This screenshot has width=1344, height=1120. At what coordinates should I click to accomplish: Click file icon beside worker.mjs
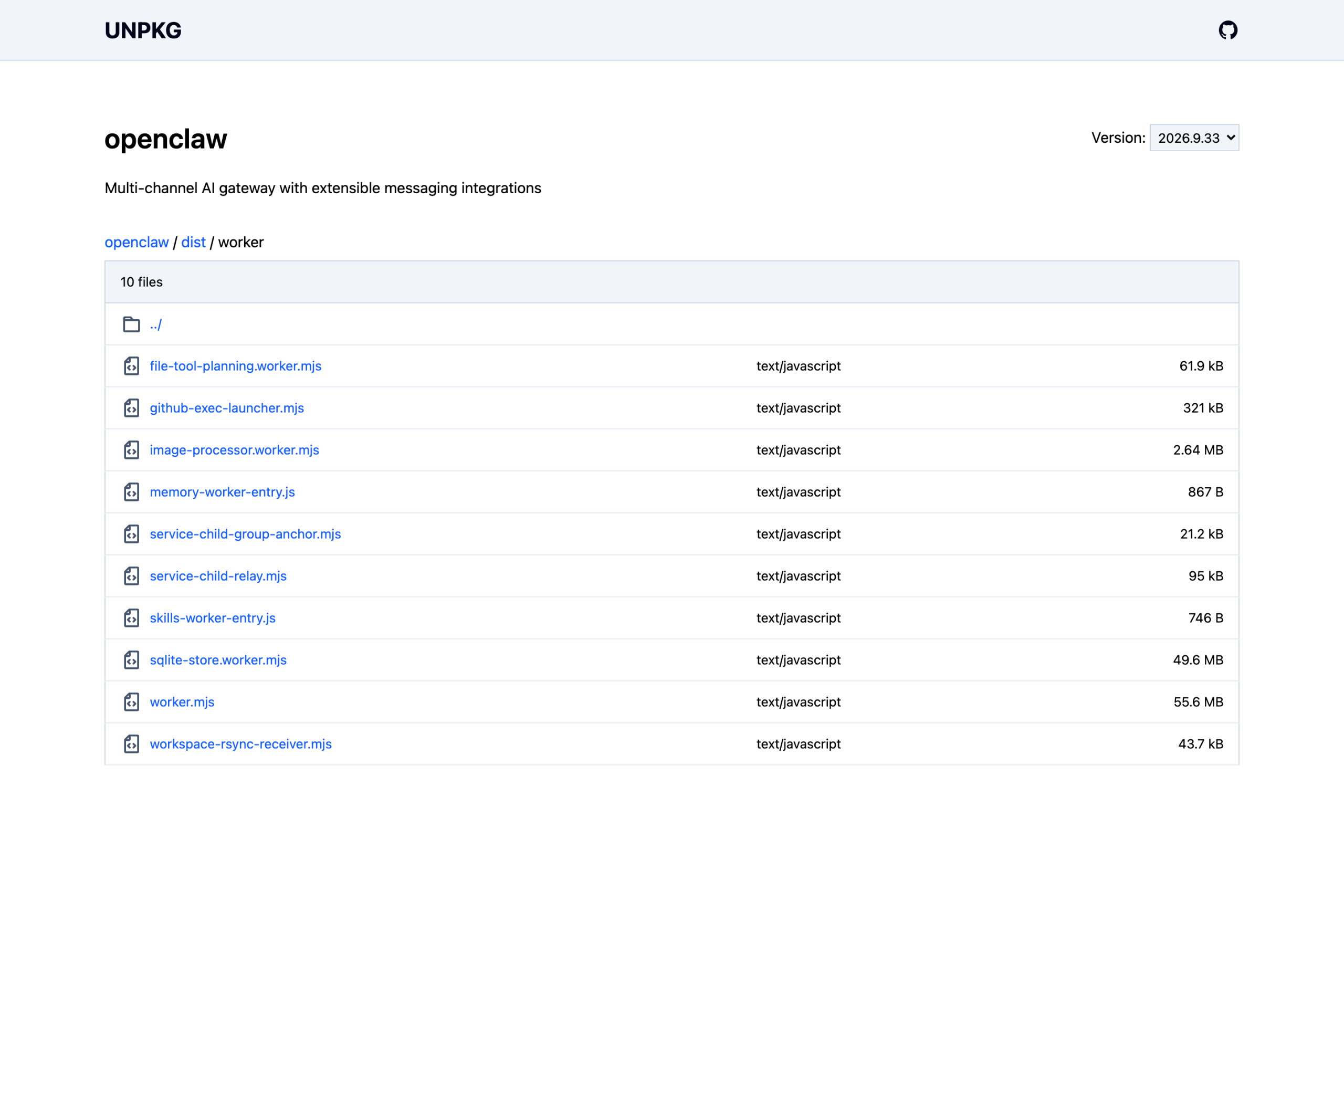131,702
